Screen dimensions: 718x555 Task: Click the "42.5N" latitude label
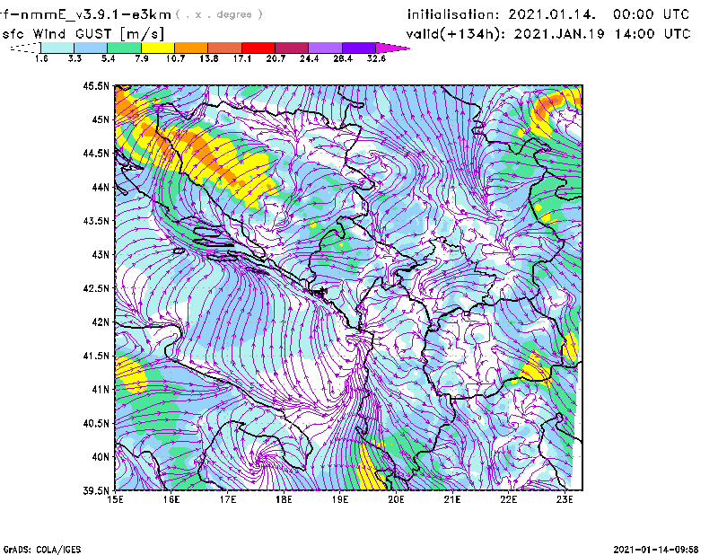pos(96,288)
